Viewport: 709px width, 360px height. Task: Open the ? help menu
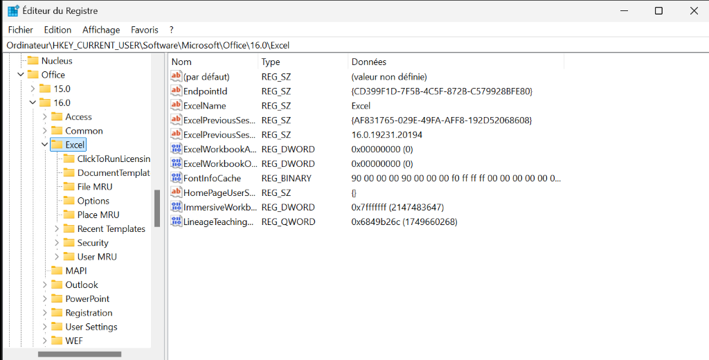pos(172,30)
